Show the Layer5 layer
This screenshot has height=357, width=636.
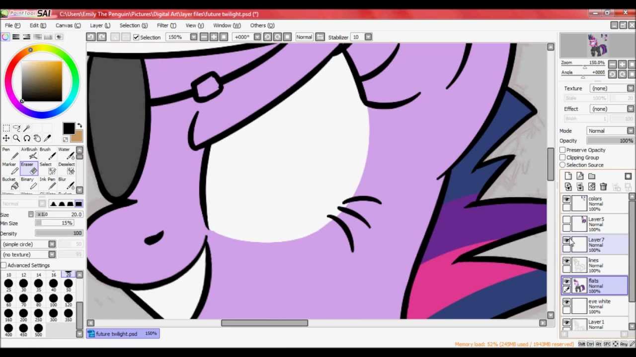pyautogui.click(x=566, y=220)
